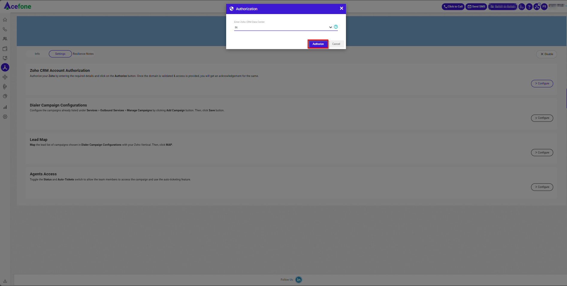
Task: Open the plus-shaped services sidebar icon
Action: pyautogui.click(x=5, y=77)
